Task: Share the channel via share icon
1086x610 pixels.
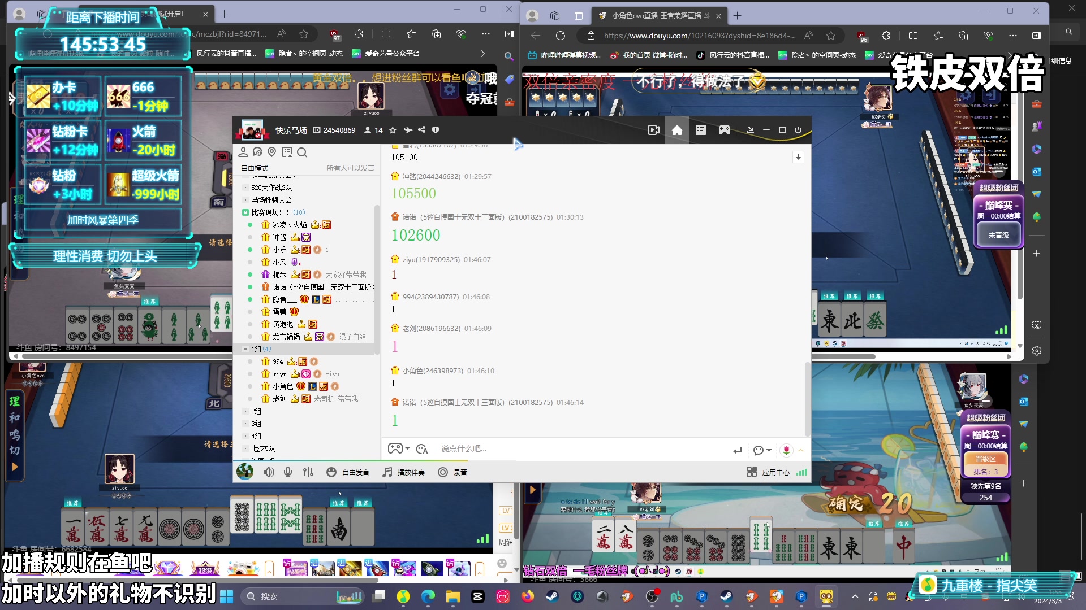Action: tap(422, 130)
